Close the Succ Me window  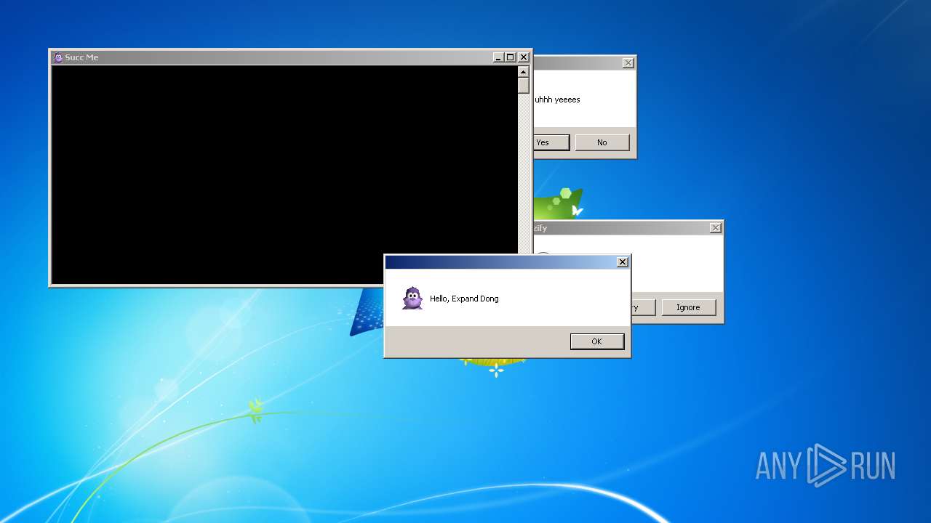(524, 57)
